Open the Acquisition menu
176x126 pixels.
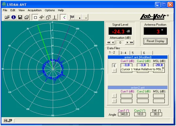[x=35, y=10]
